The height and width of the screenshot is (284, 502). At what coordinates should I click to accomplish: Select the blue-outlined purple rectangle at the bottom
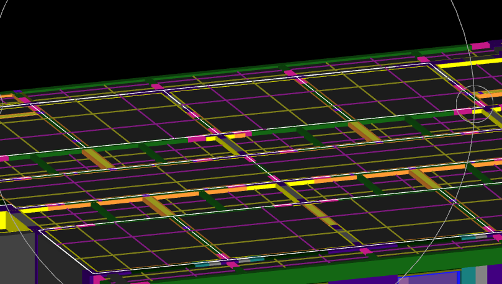429,278
